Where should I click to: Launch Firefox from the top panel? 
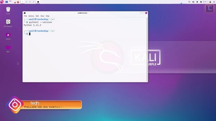pos(18,2)
